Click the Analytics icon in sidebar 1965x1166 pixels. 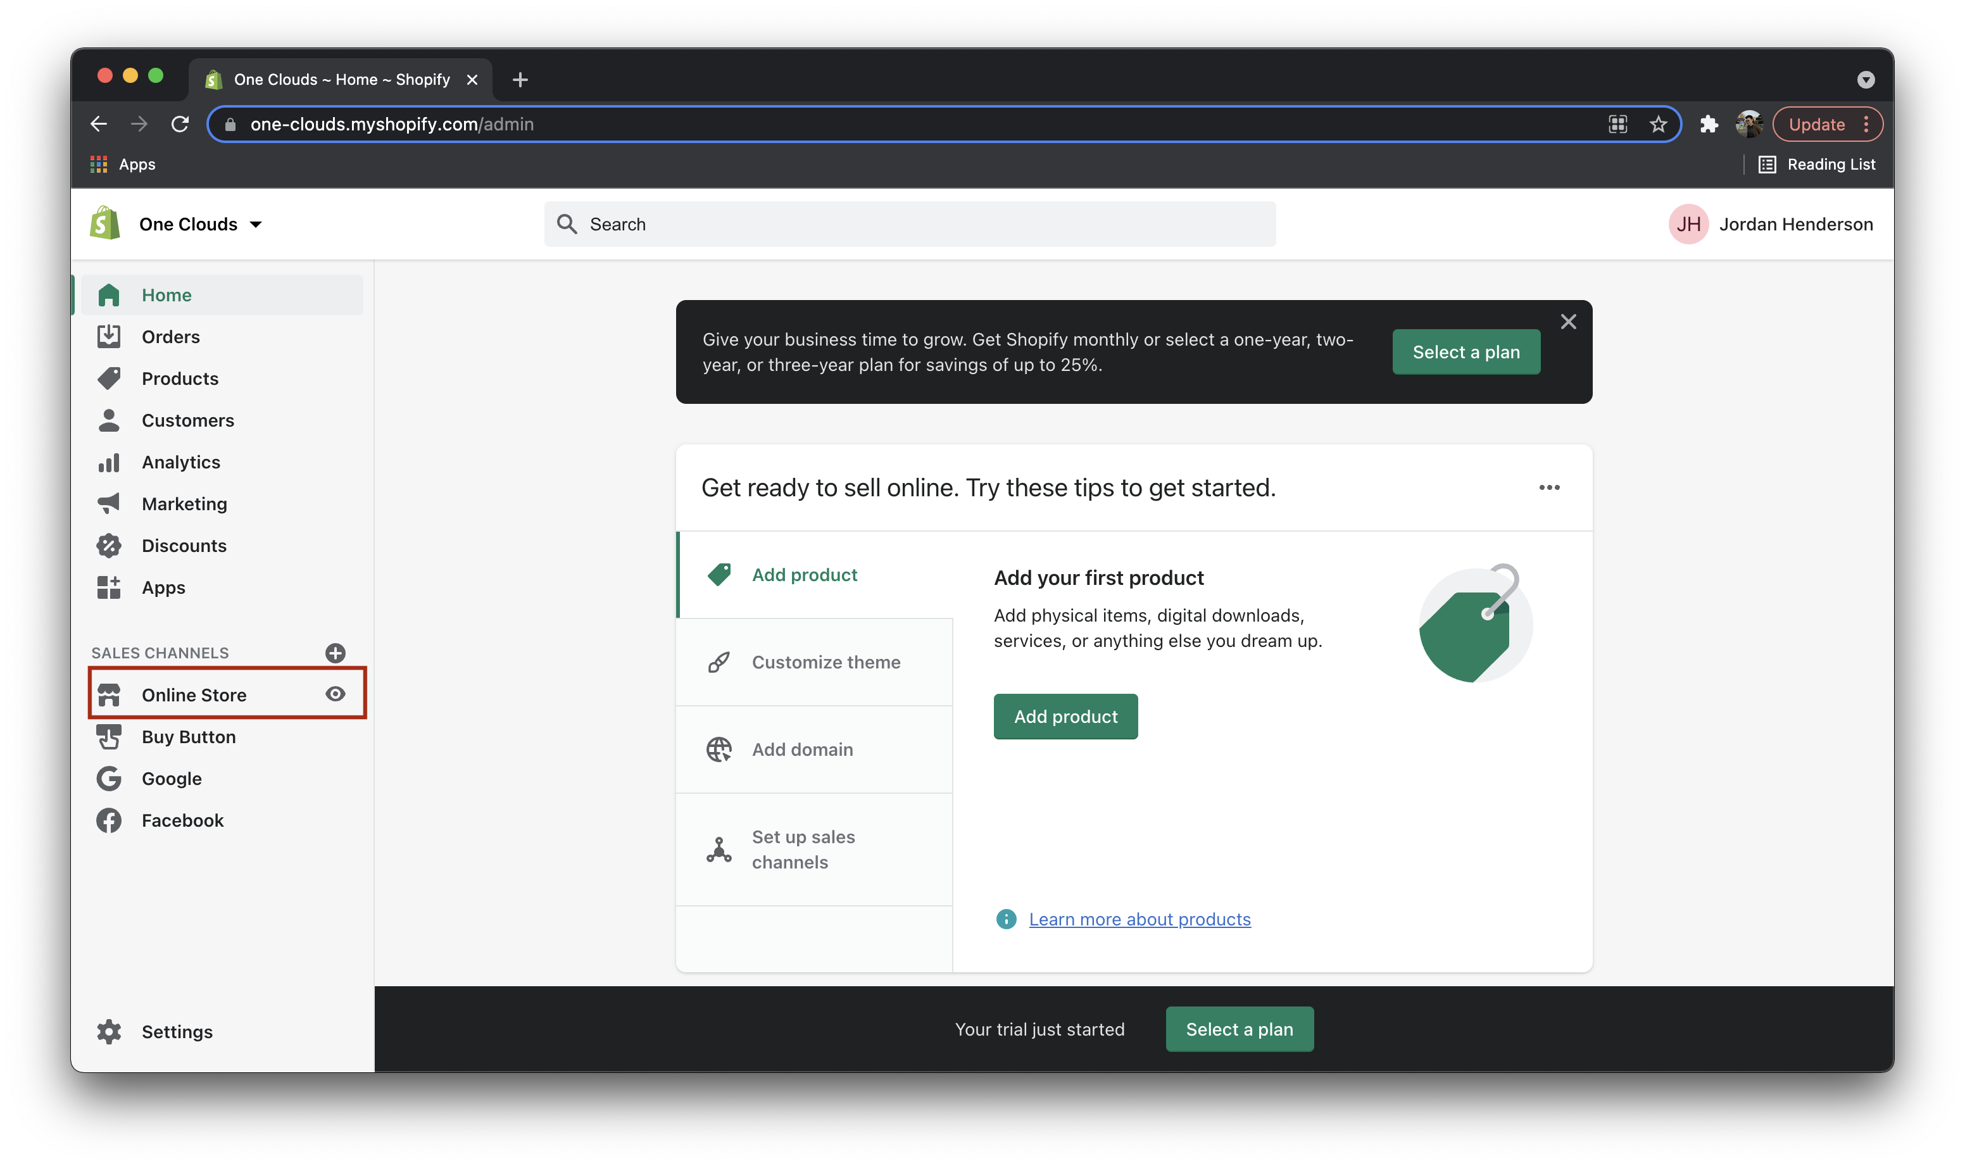coord(111,461)
